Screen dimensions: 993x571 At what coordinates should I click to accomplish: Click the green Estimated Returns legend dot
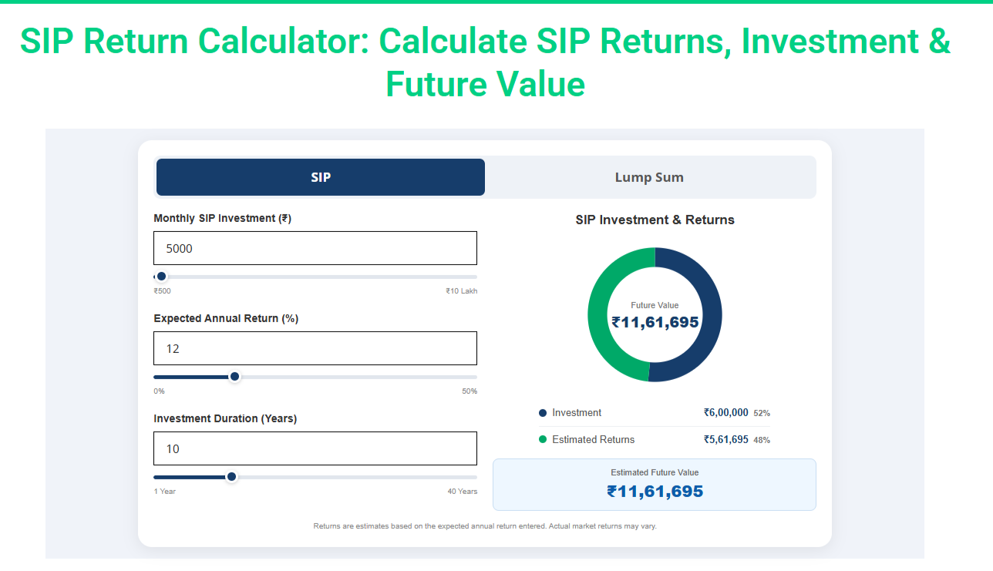pyautogui.click(x=543, y=439)
